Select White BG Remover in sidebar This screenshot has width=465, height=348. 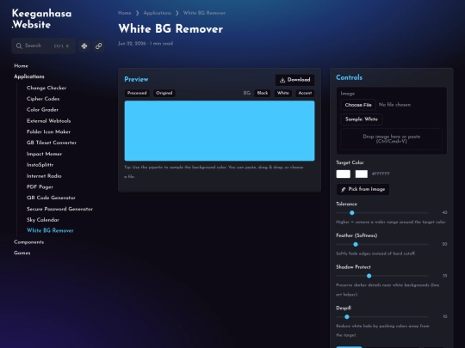[50, 230]
